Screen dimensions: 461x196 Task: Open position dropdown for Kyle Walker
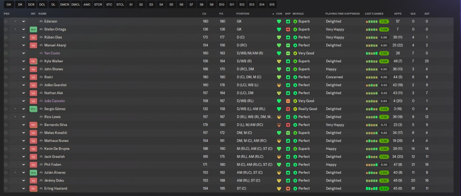pyautogui.click(x=24, y=61)
